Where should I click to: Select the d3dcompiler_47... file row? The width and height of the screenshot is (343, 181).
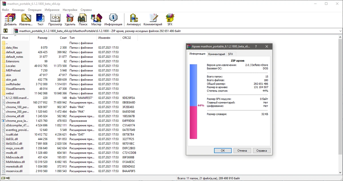tap(69, 126)
